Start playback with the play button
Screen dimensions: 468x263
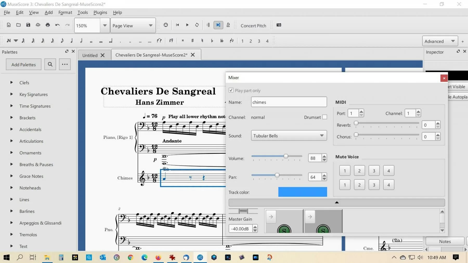click(x=187, y=25)
